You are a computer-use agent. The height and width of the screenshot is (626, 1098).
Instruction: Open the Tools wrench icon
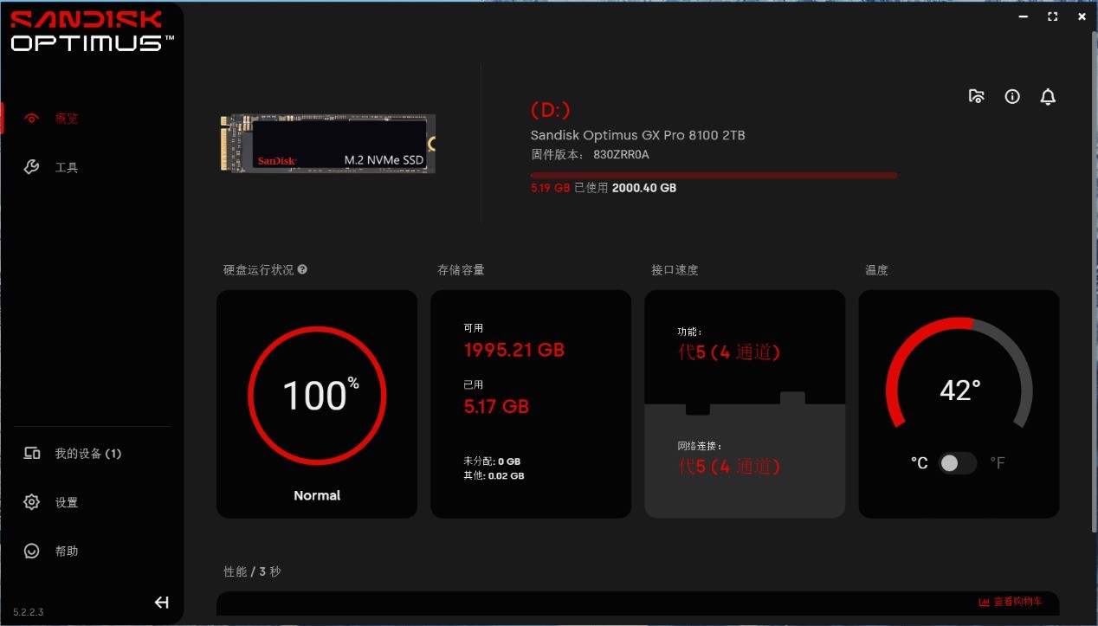point(32,167)
